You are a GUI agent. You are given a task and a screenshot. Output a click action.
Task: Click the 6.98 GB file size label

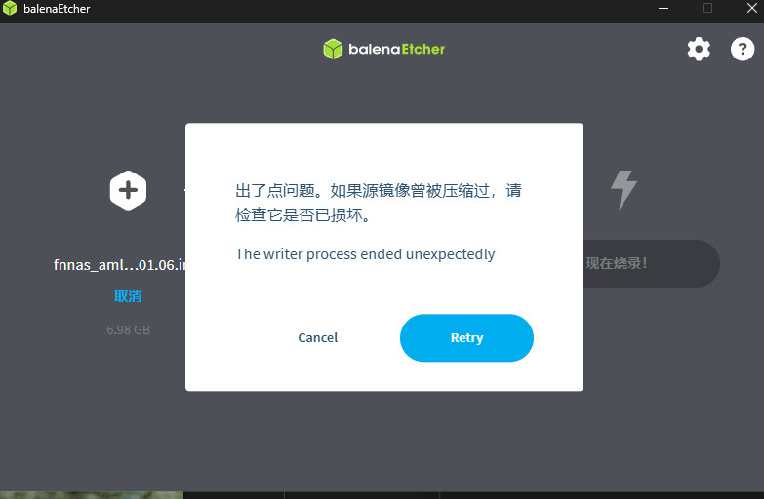point(128,329)
